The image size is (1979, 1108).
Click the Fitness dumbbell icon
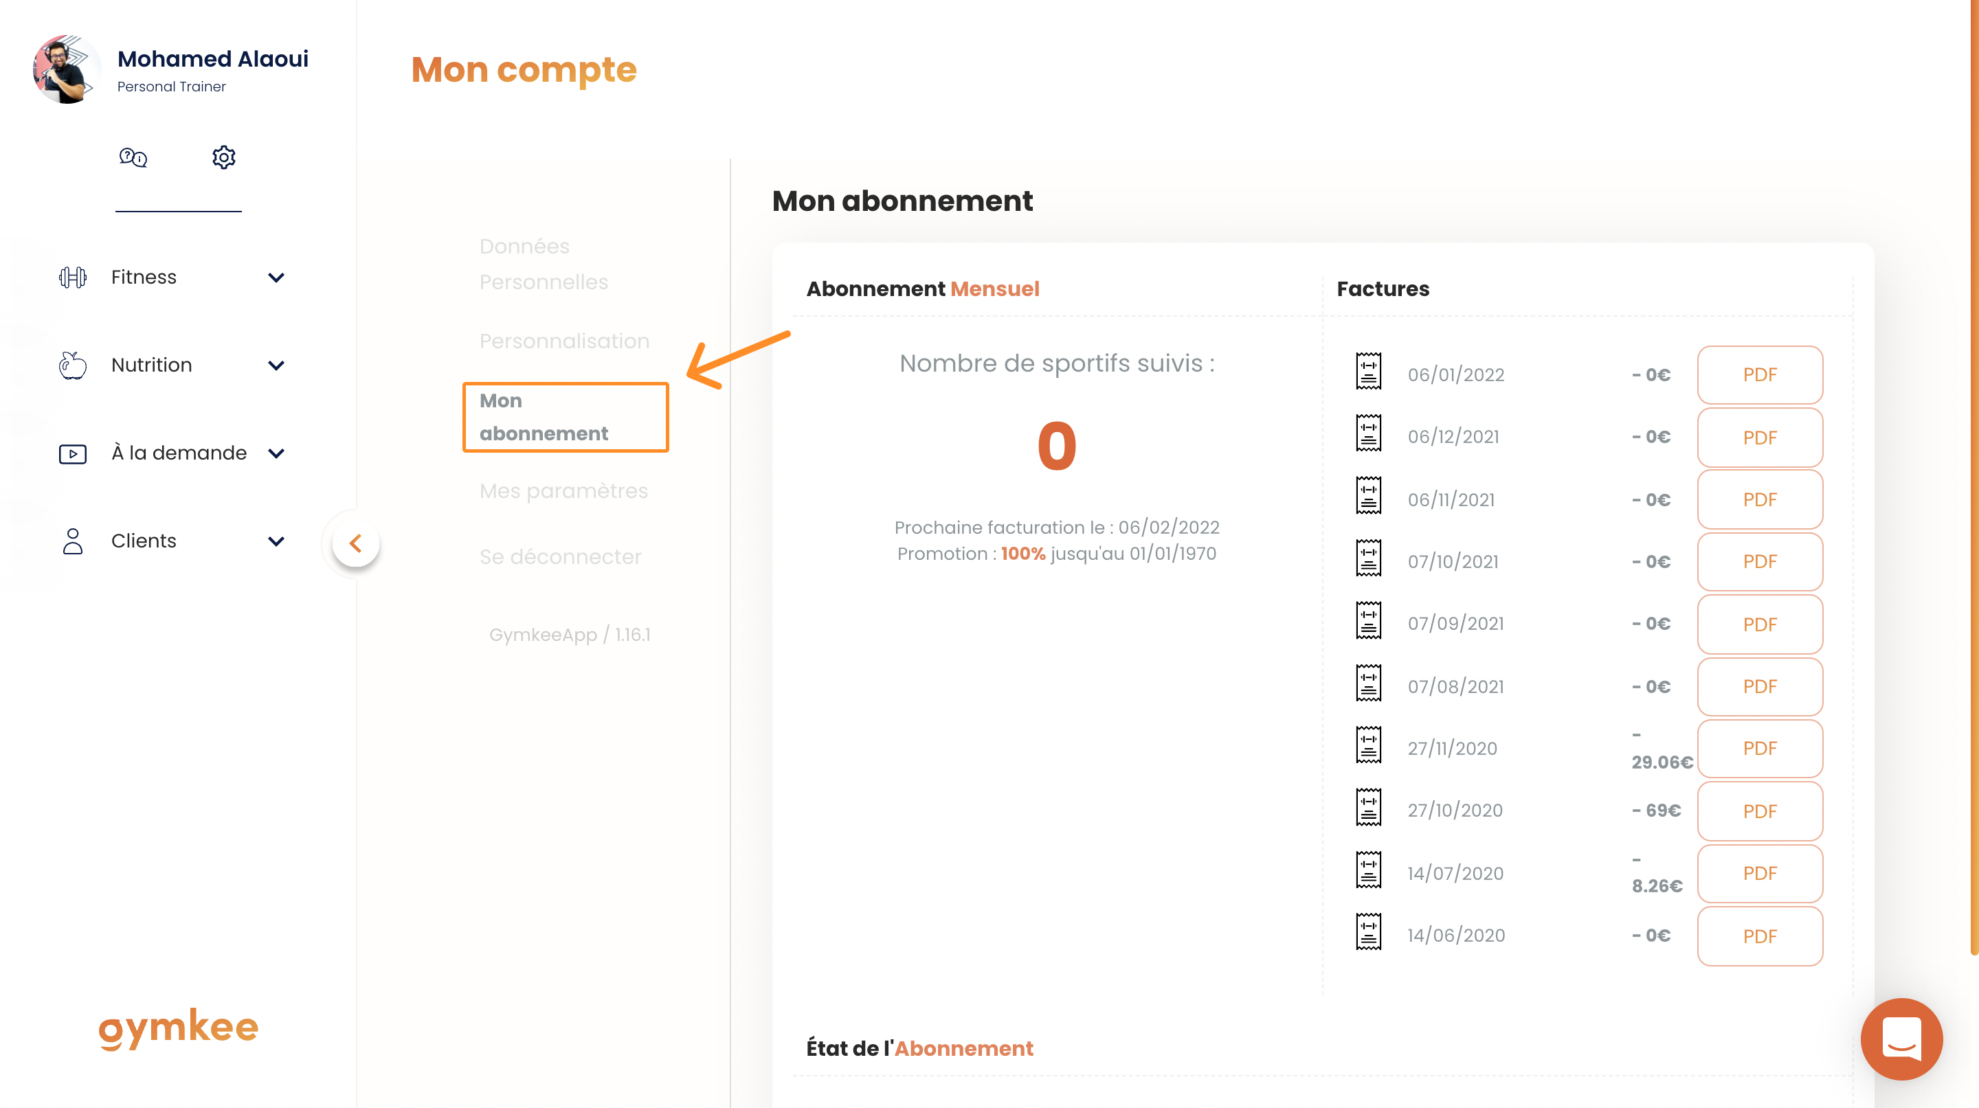[x=73, y=278]
